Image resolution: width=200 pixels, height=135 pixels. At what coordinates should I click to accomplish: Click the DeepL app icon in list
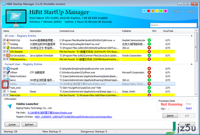(x=8, y=91)
